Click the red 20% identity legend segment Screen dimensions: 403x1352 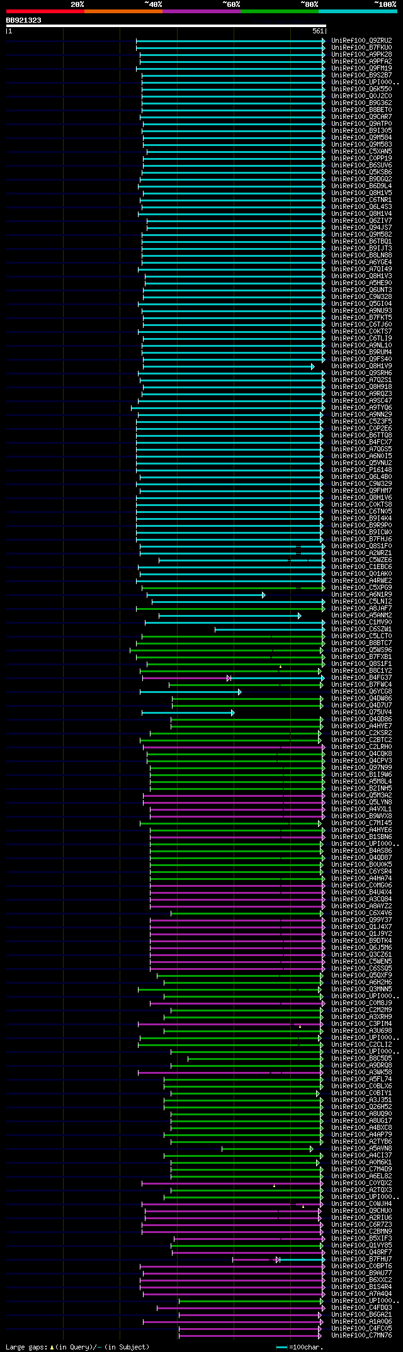45,11
